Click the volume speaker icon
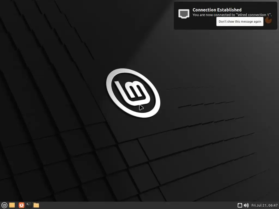Image resolution: width=279 pixels, height=209 pixels. pyautogui.click(x=246, y=205)
